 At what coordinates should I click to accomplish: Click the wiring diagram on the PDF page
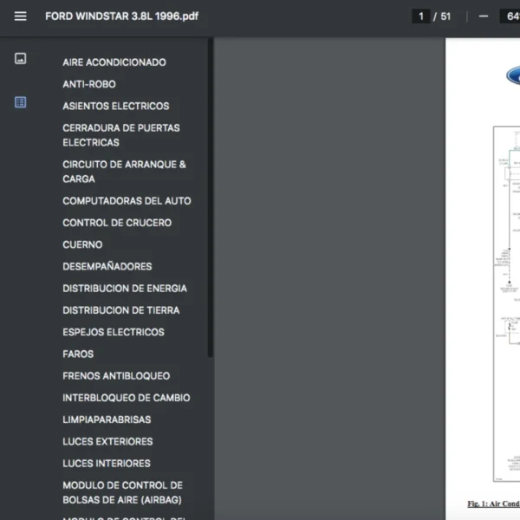[507, 303]
